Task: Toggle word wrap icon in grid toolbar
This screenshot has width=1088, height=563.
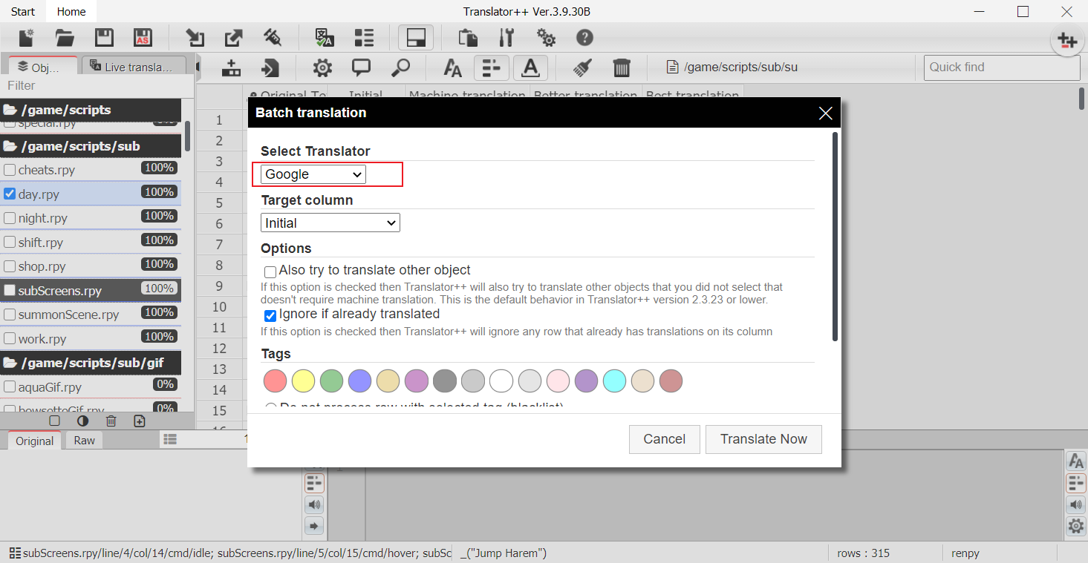Action: [x=492, y=68]
